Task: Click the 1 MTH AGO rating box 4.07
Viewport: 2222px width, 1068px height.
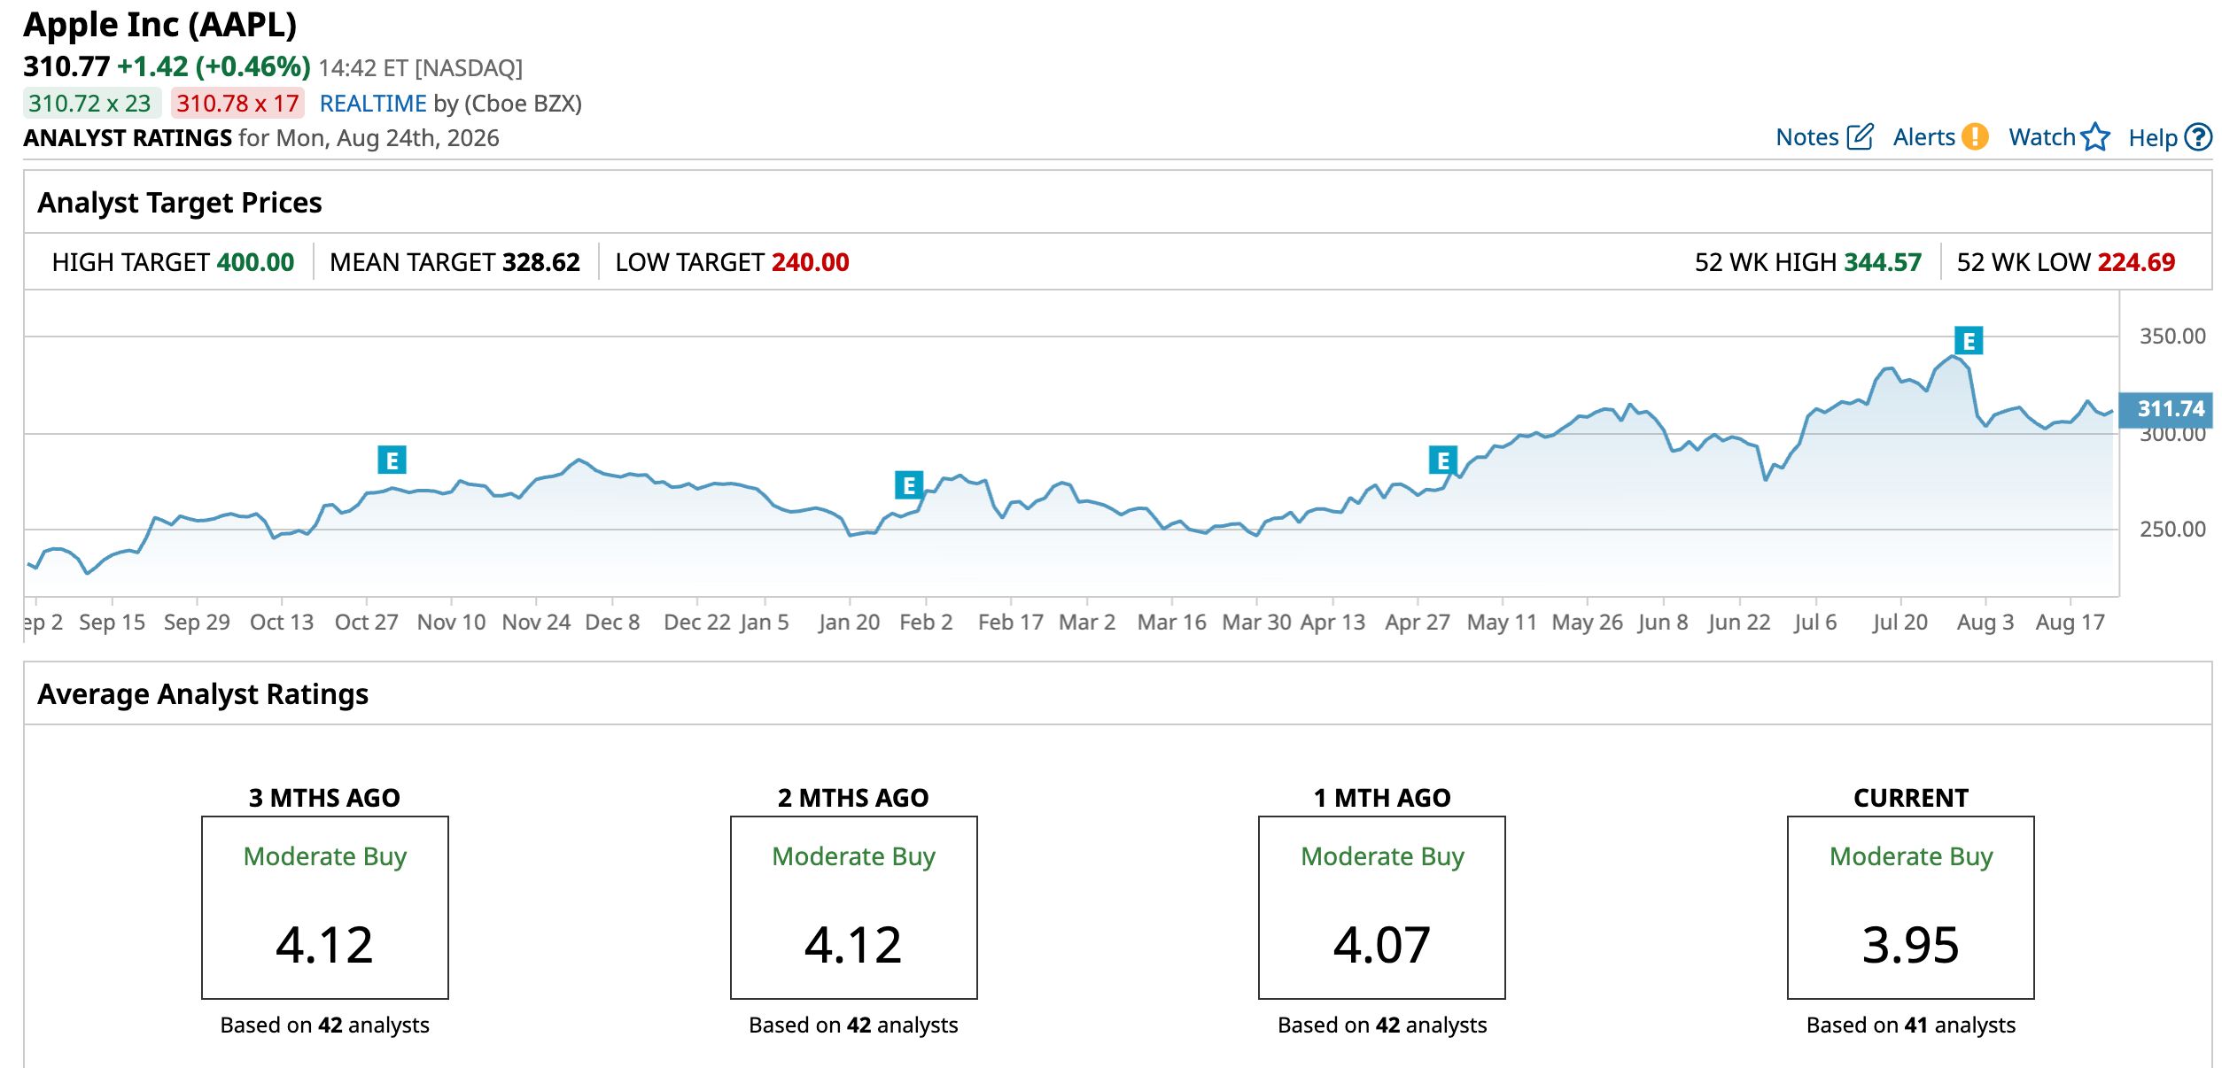Action: (x=1382, y=908)
